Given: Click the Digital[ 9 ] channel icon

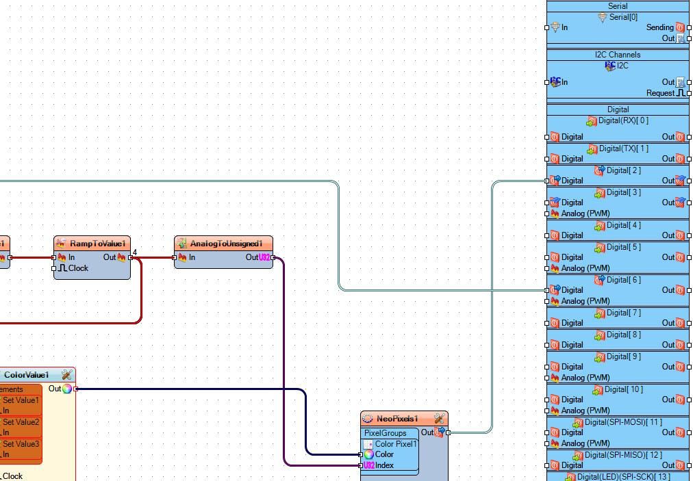Looking at the screenshot, I should [600, 357].
